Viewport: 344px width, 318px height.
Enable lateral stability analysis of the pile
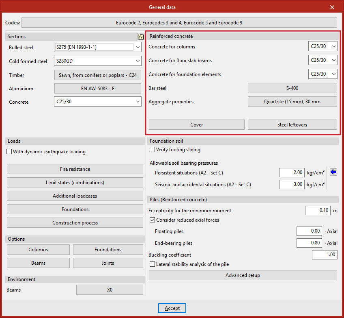[153, 264]
